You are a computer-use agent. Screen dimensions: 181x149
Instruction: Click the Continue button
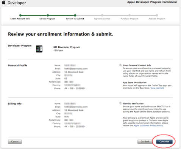[164, 142]
